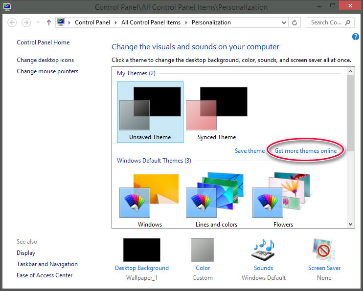Click the Forward navigation arrow
The height and width of the screenshot is (291, 363).
click(x=26, y=22)
